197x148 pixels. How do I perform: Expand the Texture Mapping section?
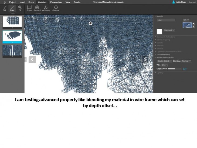pos(163,54)
